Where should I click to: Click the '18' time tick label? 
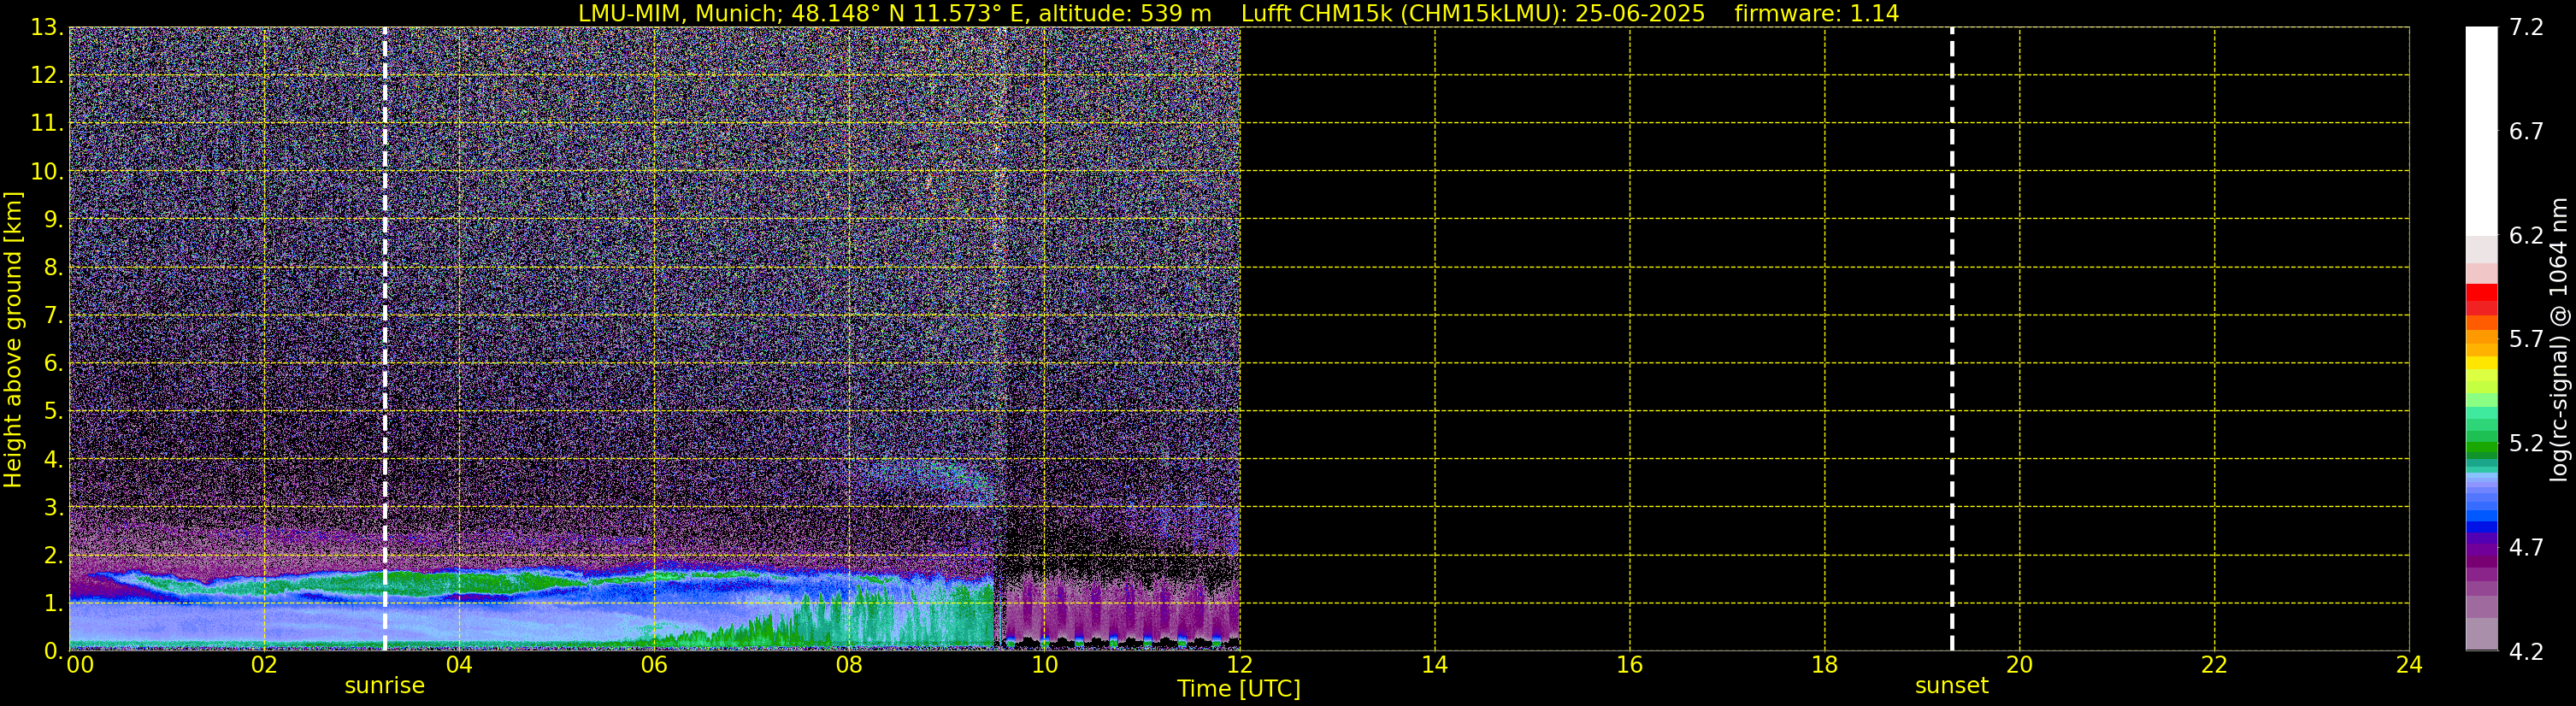[x=1824, y=665]
